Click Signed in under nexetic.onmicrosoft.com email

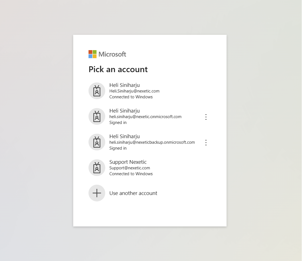pyautogui.click(x=118, y=123)
